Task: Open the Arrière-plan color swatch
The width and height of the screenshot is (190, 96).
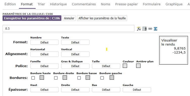Action: [x=138, y=66]
